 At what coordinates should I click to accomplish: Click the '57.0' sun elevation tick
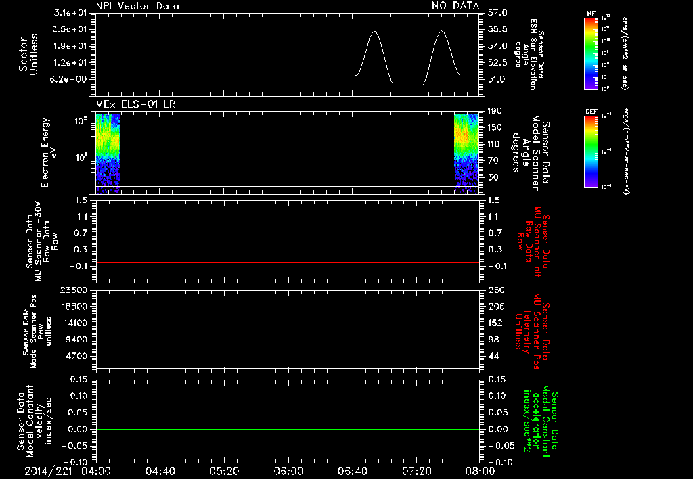497,13
